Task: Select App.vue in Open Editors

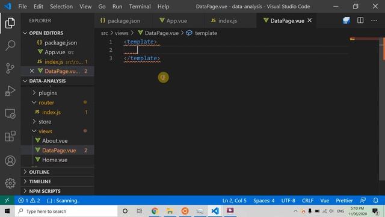Action: pos(58,52)
